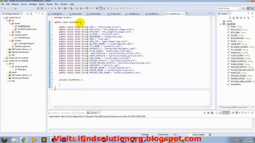
Task: Click Remove Launch X icon in Console
Action: 208,113
